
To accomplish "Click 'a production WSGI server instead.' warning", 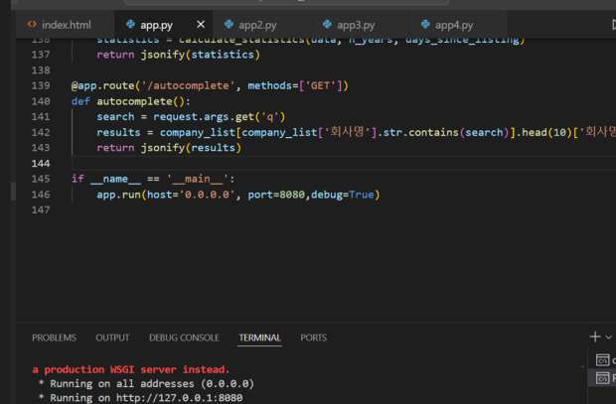I will point(131,369).
